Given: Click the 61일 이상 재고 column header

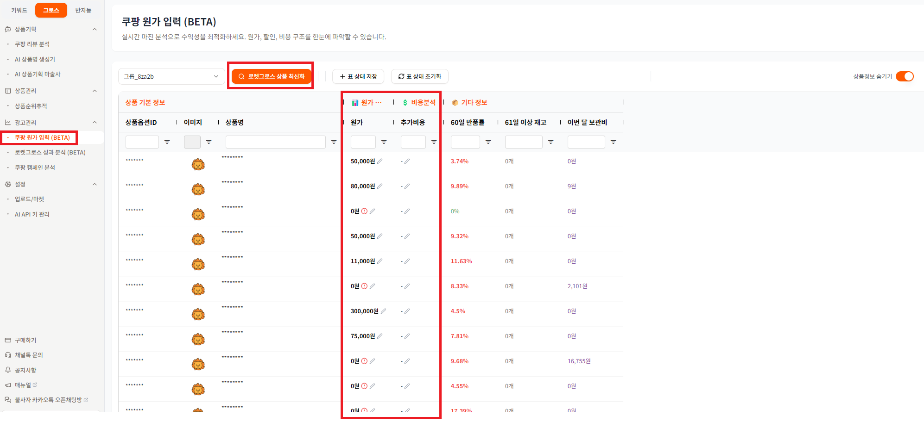Looking at the screenshot, I should click(525, 122).
